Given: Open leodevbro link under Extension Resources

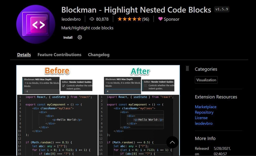Looking at the screenshot, I should click(204, 123).
